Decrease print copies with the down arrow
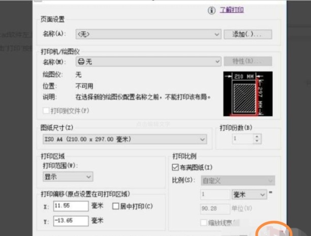Image resolution: width=311 pixels, height=236 pixels. pyautogui.click(x=257, y=141)
